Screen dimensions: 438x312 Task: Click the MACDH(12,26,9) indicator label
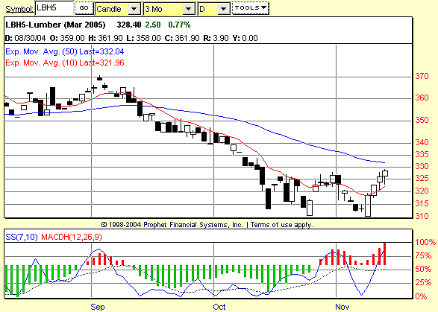(x=72, y=237)
